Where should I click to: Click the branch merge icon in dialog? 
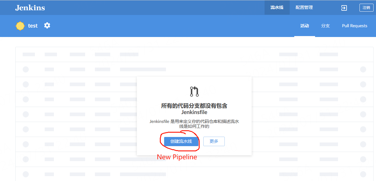[x=194, y=91]
